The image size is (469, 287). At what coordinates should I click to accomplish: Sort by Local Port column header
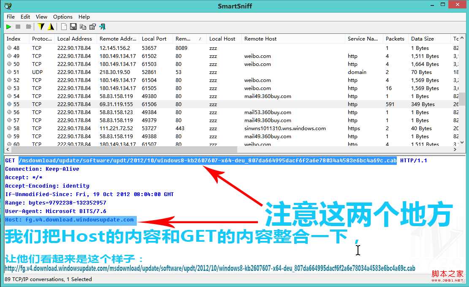156,38
